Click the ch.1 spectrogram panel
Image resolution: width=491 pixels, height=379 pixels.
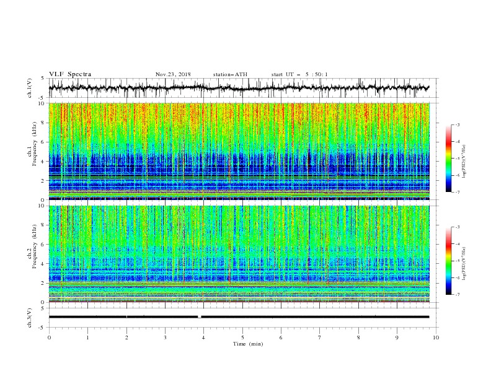coord(239,151)
